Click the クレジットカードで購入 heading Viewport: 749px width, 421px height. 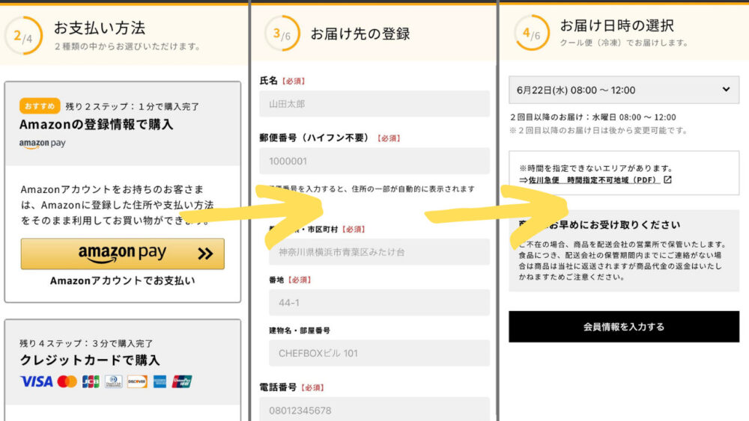[x=90, y=360]
